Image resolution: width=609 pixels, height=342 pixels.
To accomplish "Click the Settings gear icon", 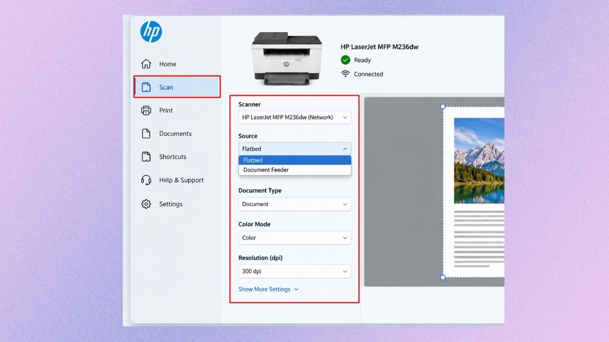I will coord(146,204).
